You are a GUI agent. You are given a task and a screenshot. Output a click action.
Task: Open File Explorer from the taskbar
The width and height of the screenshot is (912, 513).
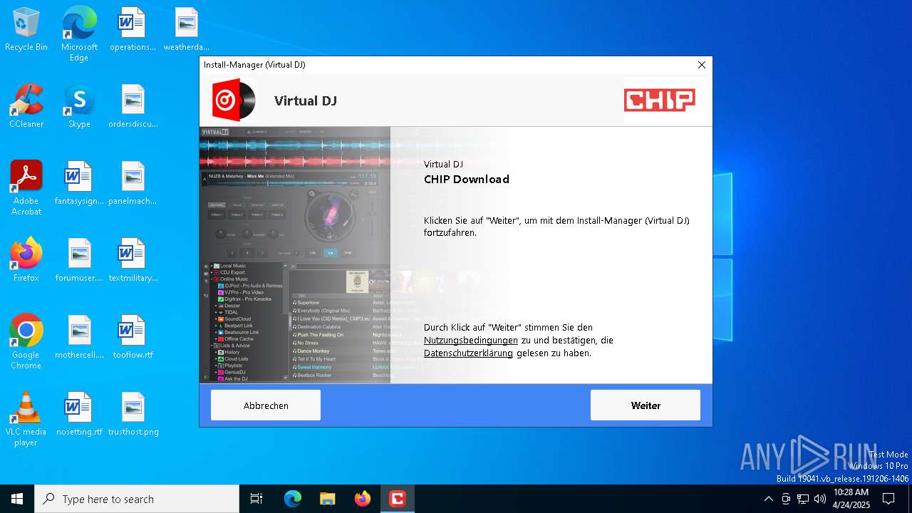(x=327, y=499)
